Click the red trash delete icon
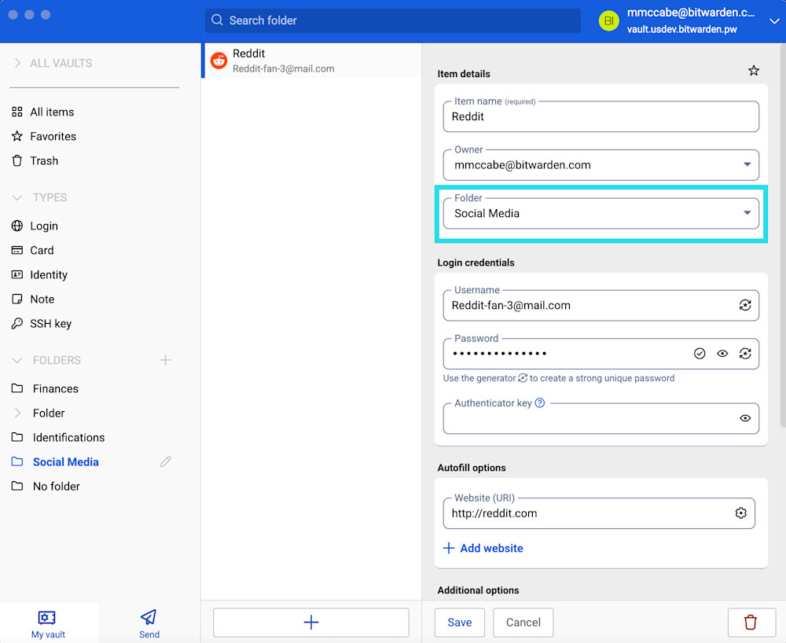The height and width of the screenshot is (643, 786). [x=751, y=623]
